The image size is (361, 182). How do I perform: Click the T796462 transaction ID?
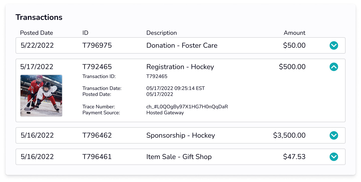97,135
